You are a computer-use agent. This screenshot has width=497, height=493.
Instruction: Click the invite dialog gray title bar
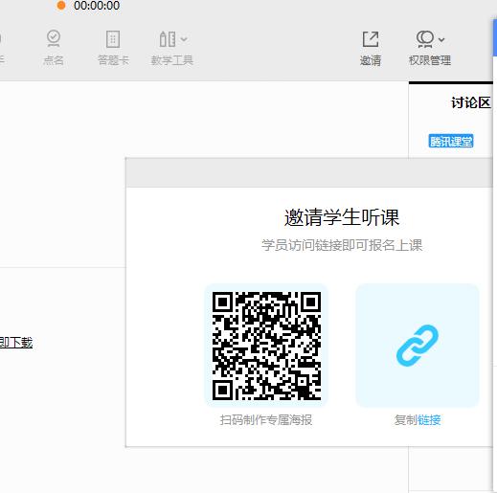pos(309,172)
